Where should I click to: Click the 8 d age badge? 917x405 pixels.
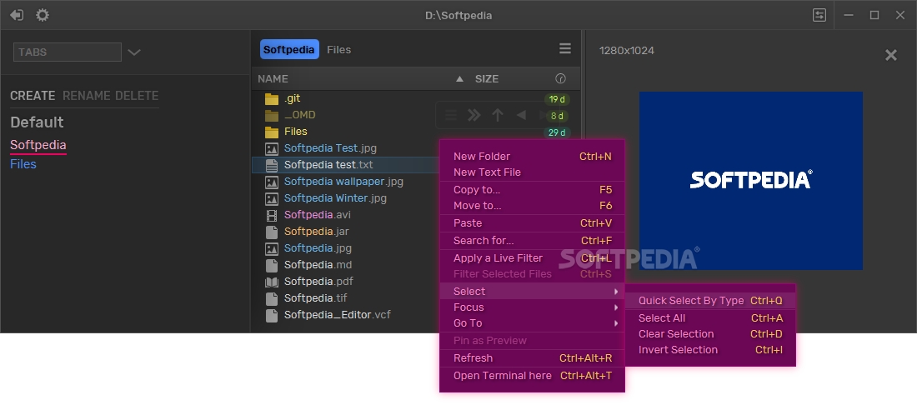pyautogui.click(x=557, y=116)
